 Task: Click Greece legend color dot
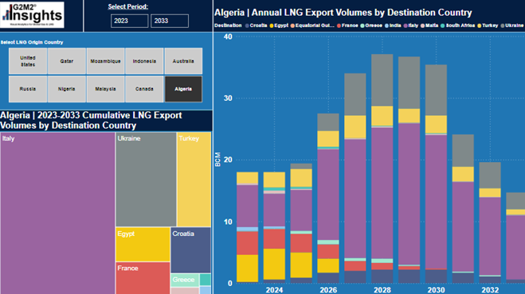click(x=362, y=25)
